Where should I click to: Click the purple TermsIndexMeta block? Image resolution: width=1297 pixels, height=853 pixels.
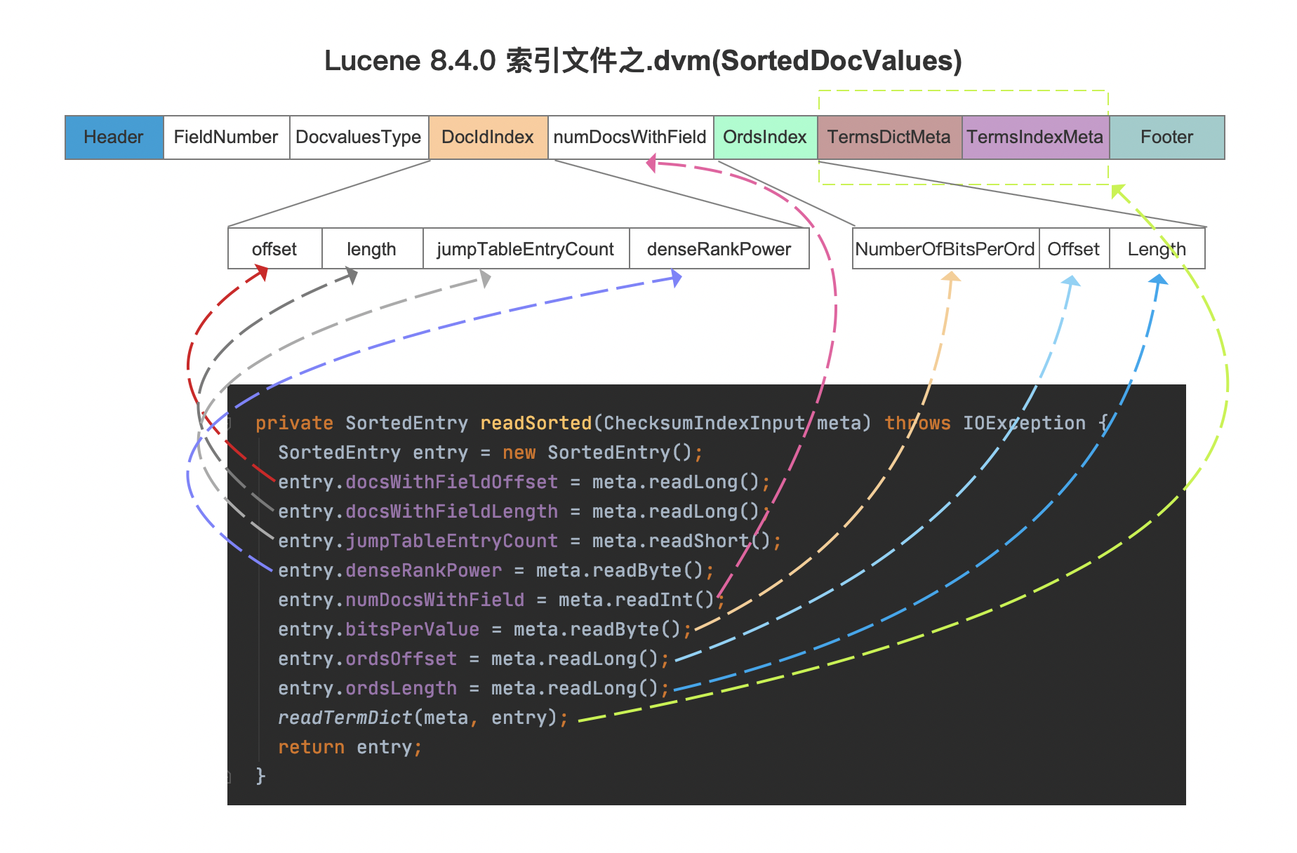pos(1035,137)
